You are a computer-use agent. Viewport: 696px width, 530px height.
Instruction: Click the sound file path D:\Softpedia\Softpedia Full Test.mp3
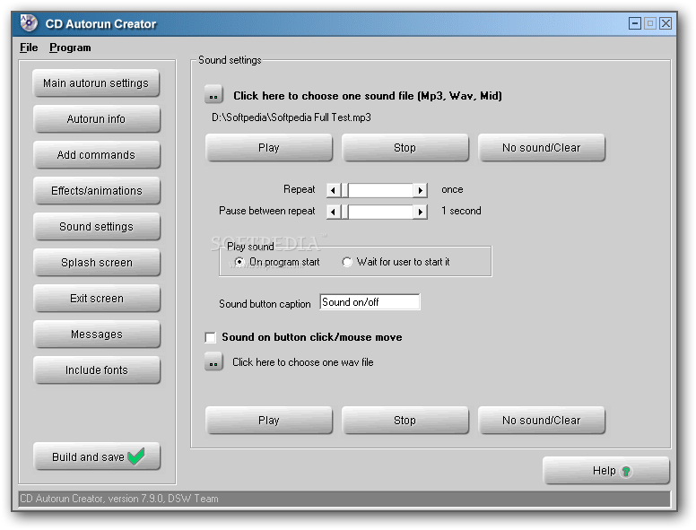pyautogui.click(x=291, y=117)
